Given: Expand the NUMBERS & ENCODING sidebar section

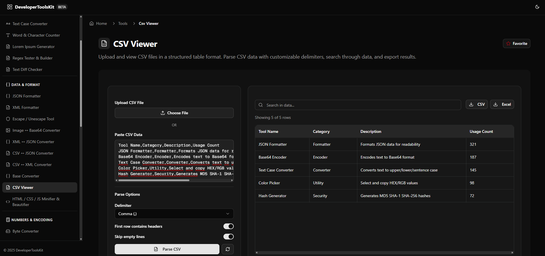Looking at the screenshot, I should click(32, 220).
